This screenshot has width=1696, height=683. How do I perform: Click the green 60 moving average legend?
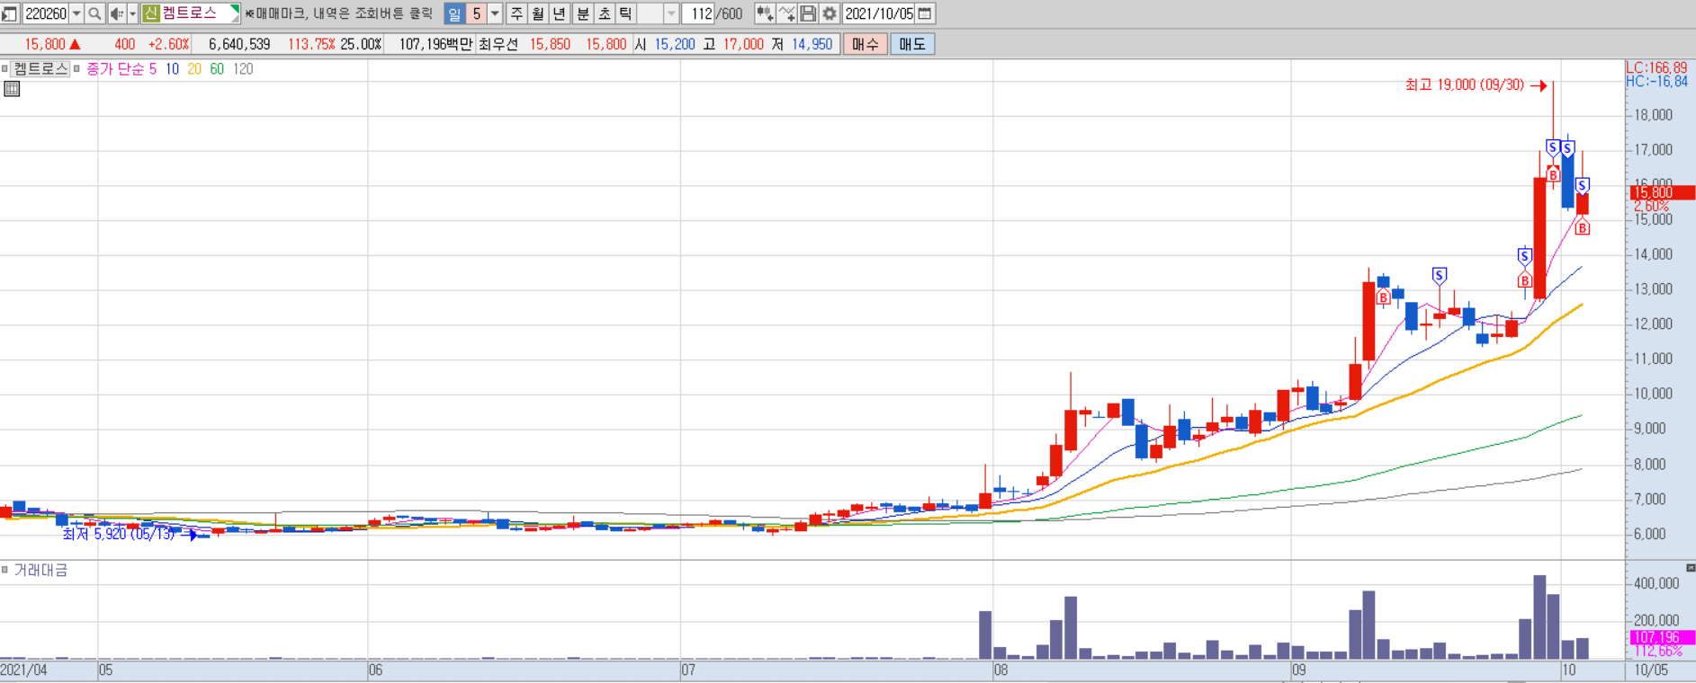pyautogui.click(x=217, y=68)
